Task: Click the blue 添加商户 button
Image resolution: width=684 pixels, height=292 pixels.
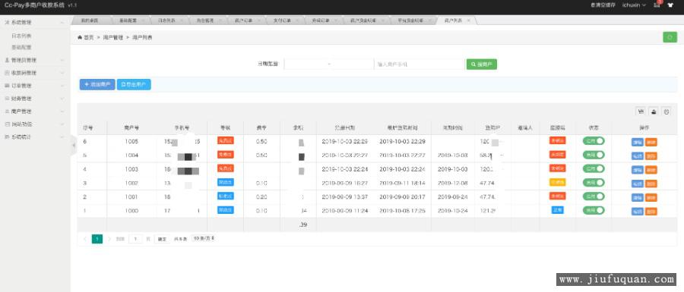Action: pos(97,84)
